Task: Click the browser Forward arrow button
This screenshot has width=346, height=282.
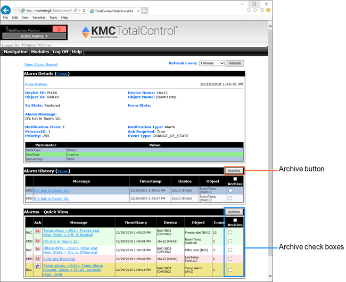Action: pyautogui.click(x=15, y=10)
